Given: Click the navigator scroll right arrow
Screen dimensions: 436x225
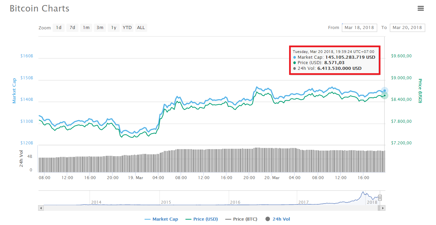Looking at the screenshot, I should point(383,208).
